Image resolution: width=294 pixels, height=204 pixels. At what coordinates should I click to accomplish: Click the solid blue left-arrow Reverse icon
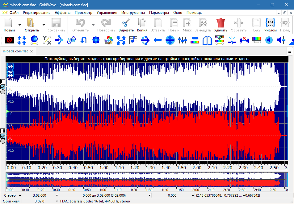tap(158, 40)
